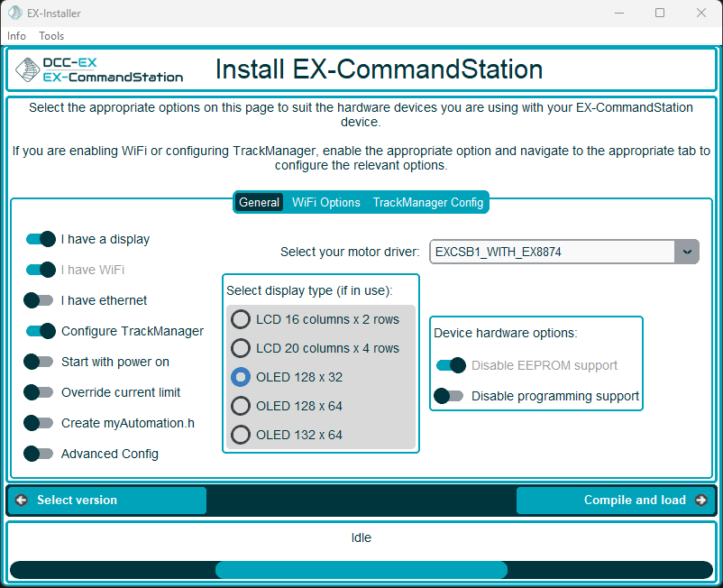Viewport: 723px width, 588px height.
Task: Click the DCC-EX EX-CommandStation logo
Action: point(99,70)
